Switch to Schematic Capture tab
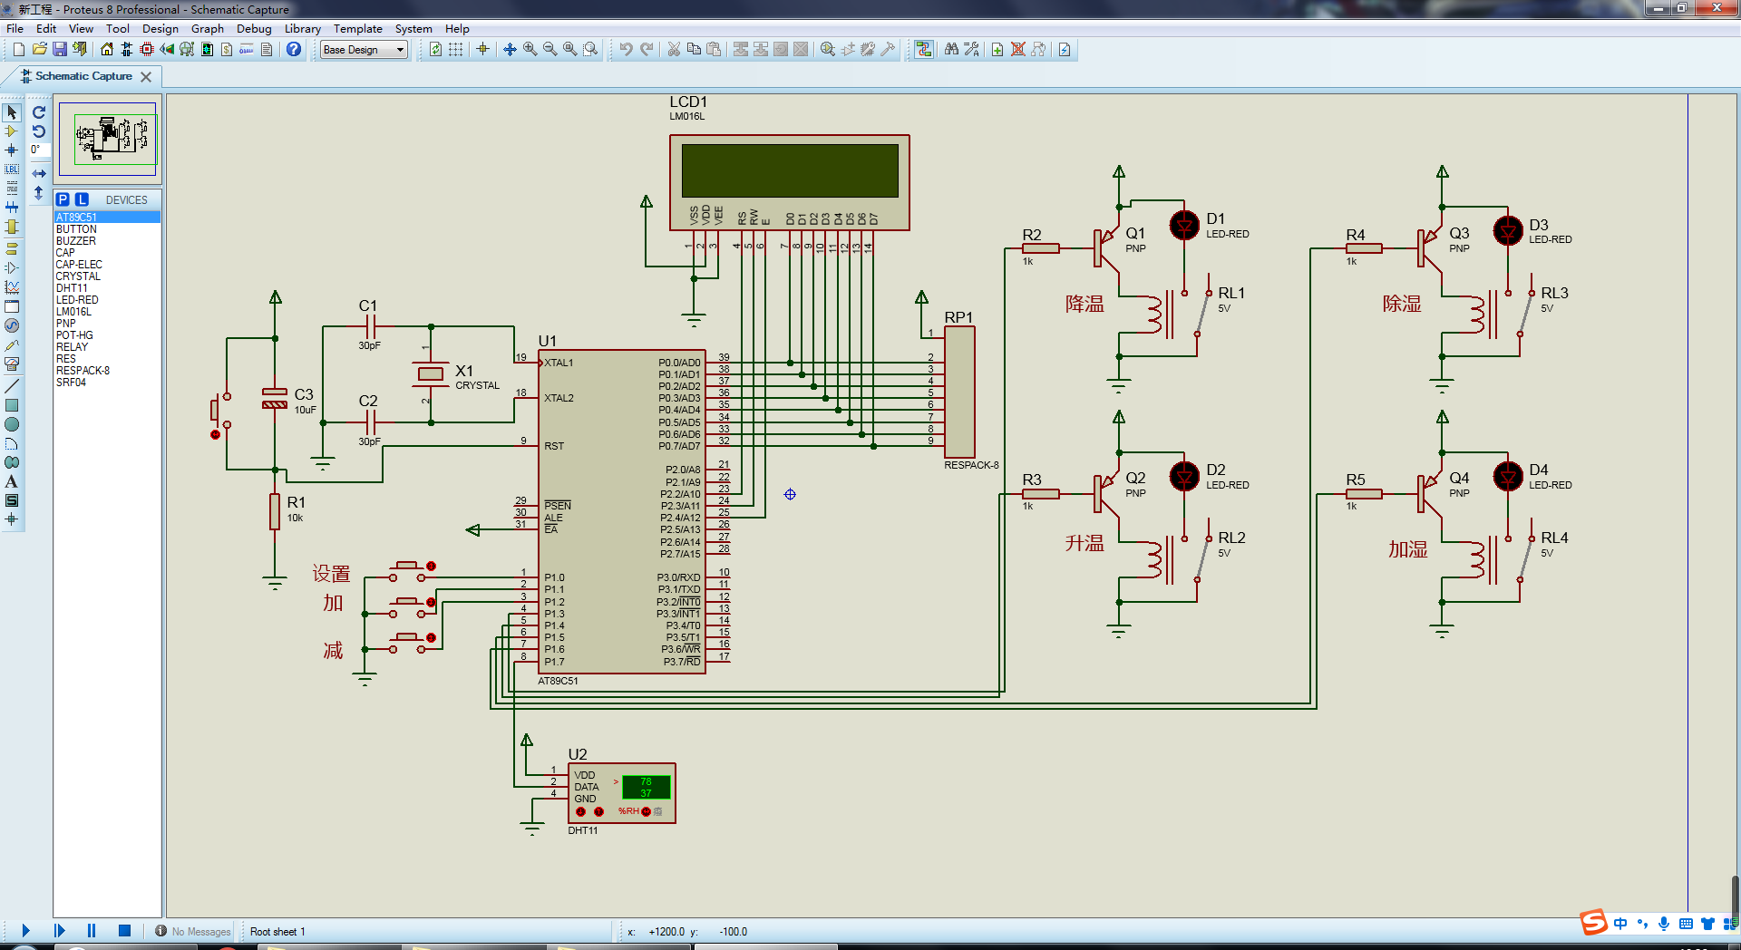The width and height of the screenshot is (1741, 950). coord(83,76)
